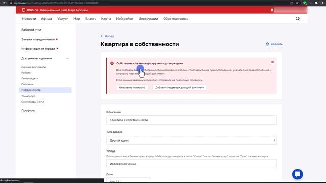The height and width of the screenshot is (183, 326).
Task: Click the trash icon next to Удалить
Action: click(267, 44)
